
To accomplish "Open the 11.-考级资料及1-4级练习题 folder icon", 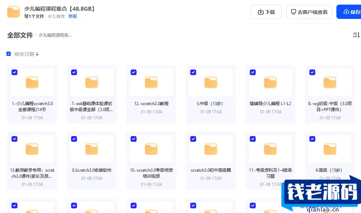I will point(270,149).
